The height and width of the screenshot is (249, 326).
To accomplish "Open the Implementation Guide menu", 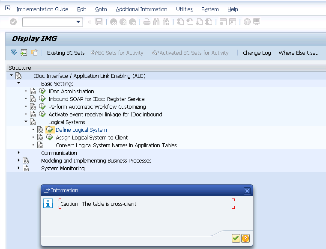I will click(x=42, y=9).
